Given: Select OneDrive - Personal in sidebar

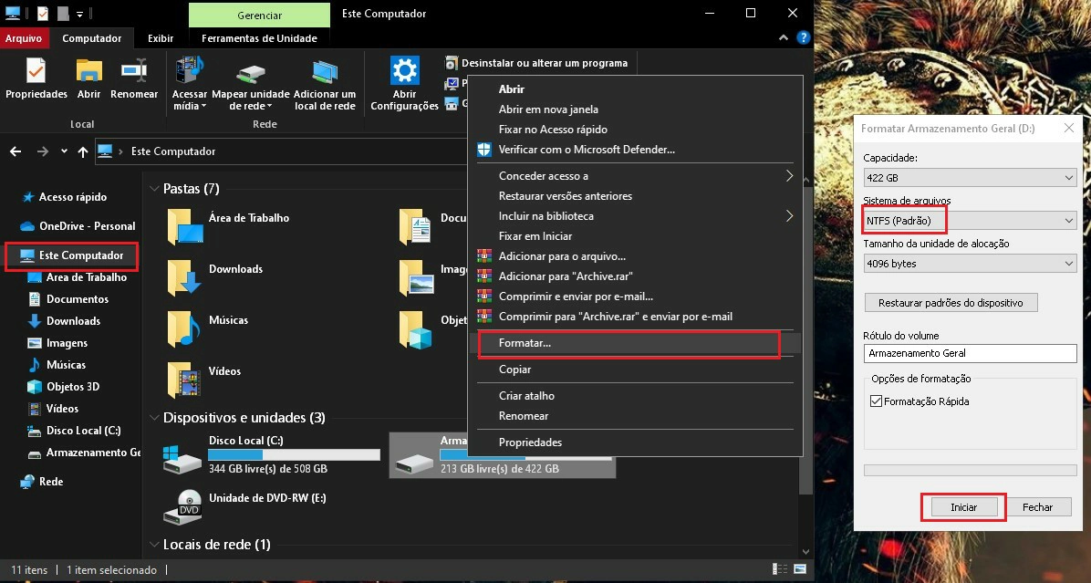Looking at the screenshot, I should point(87,226).
